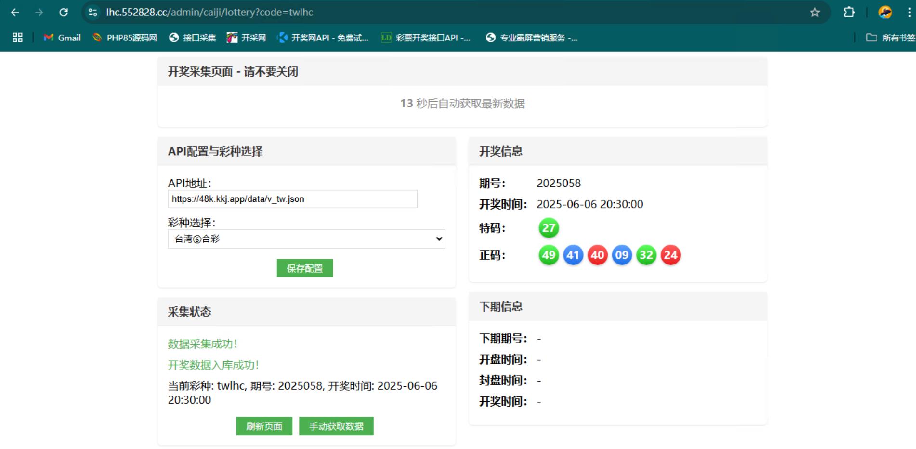Open the 开采网 bookmark

pos(247,38)
